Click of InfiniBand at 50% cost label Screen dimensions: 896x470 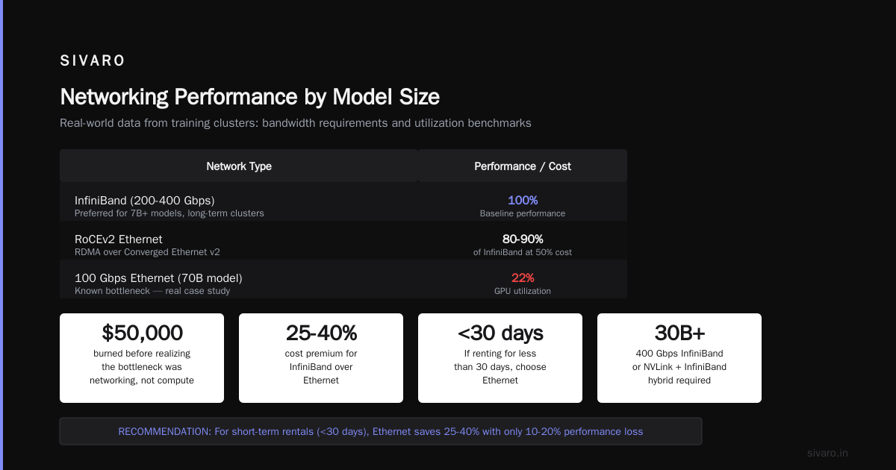(523, 252)
